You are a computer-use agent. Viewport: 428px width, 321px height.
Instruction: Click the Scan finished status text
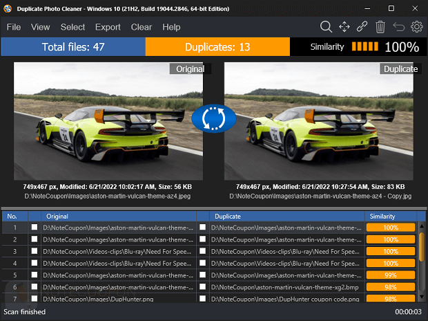[x=25, y=312]
